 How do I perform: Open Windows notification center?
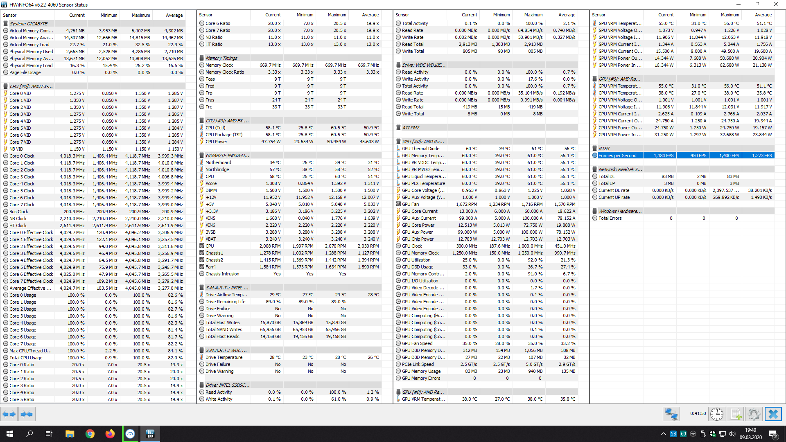(x=773, y=434)
